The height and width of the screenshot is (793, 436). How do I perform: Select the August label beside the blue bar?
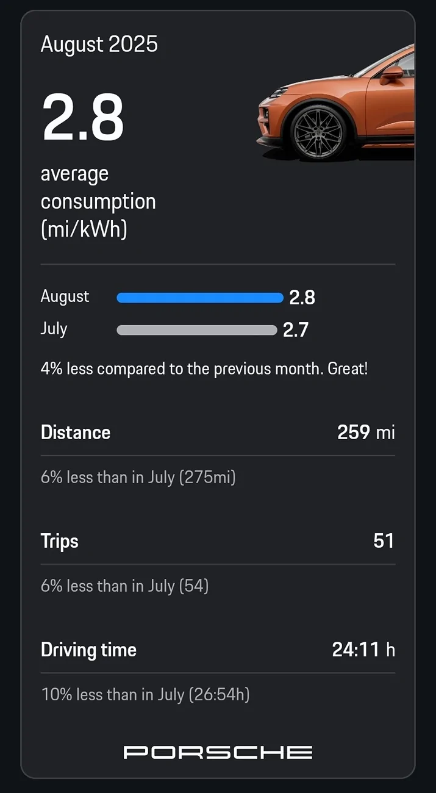(x=64, y=297)
